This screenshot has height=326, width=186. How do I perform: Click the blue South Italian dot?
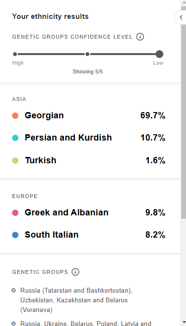[x=15, y=235]
